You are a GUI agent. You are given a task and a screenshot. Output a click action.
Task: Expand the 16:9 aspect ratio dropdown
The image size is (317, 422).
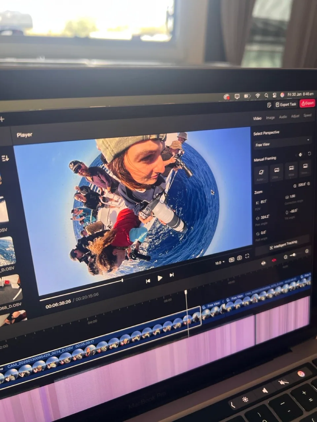pyautogui.click(x=220, y=263)
